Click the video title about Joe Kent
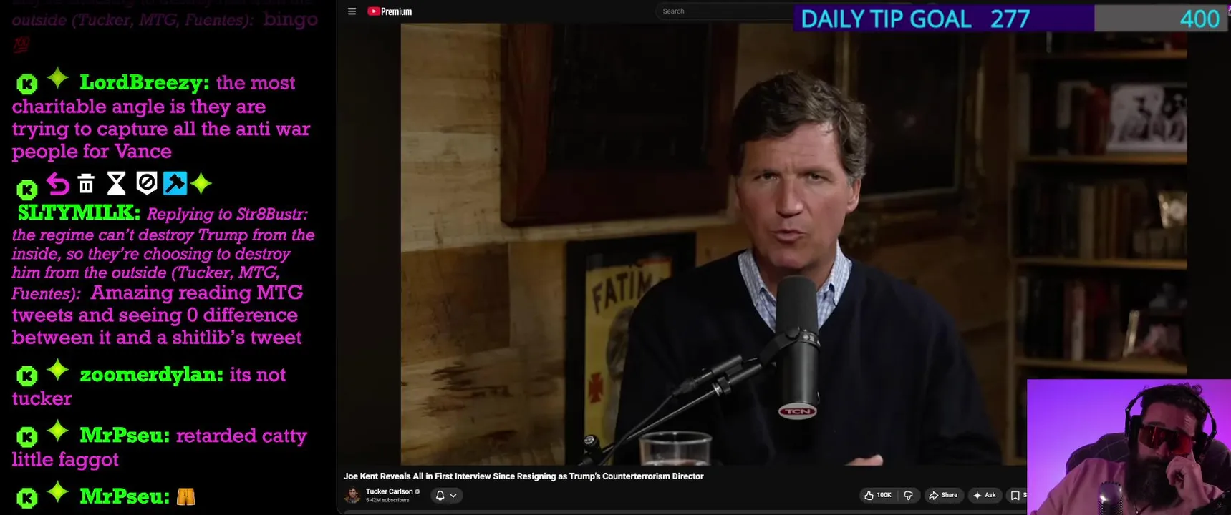This screenshot has width=1231, height=515. click(x=523, y=476)
